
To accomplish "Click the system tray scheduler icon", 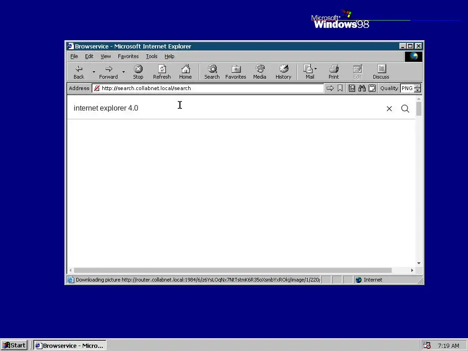I will 427,346.
